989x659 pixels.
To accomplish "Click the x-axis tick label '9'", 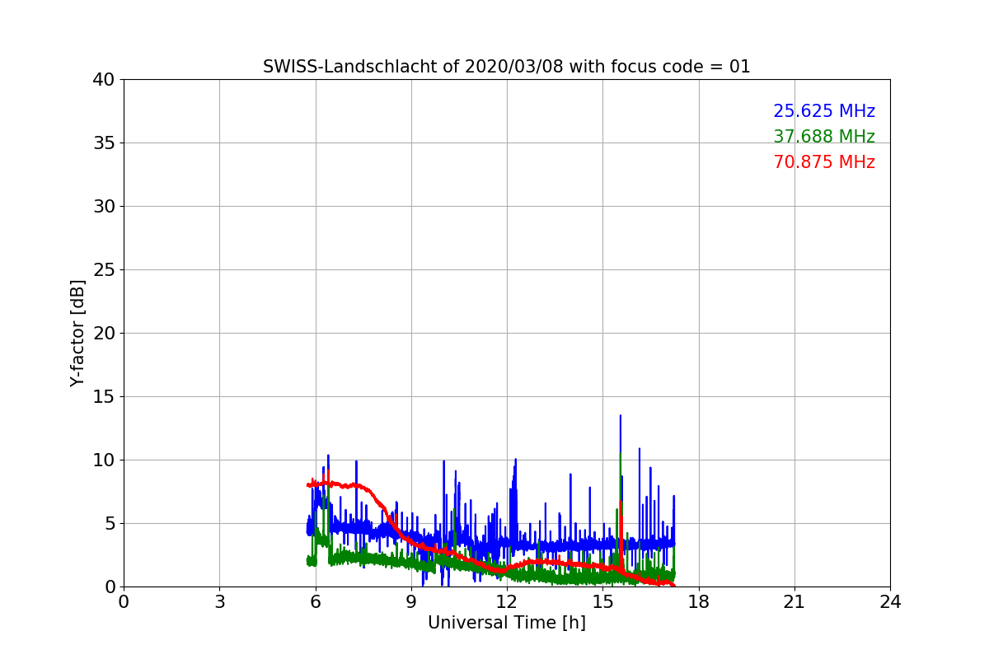I will point(411,602).
